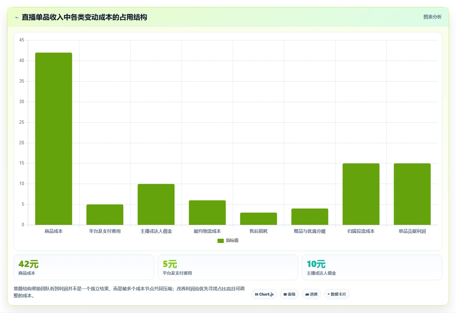Click the 主播或达人佣金 x-axis label

pos(156,231)
